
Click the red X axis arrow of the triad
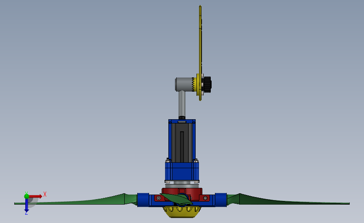click(x=35, y=196)
